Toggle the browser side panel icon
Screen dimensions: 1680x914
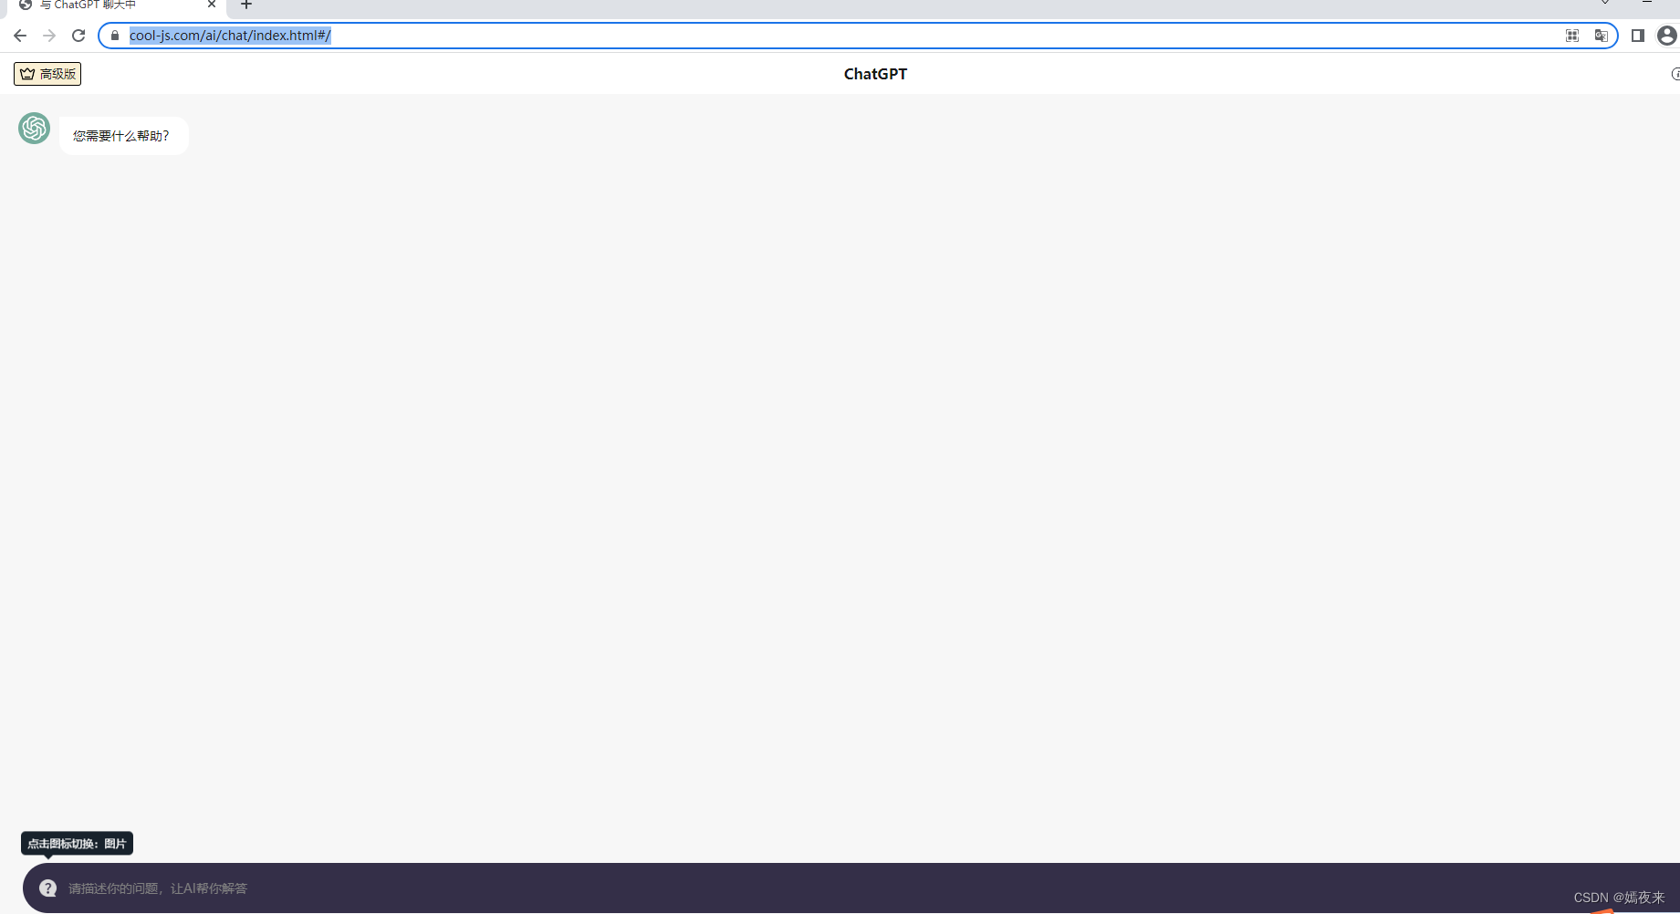(1638, 36)
